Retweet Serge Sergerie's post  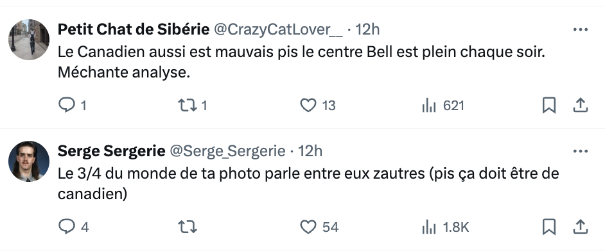[x=187, y=227]
